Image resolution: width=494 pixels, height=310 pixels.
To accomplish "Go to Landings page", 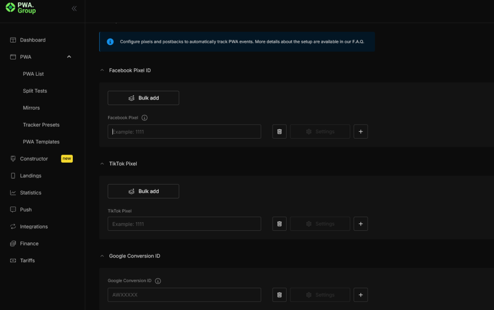I will click(30, 176).
